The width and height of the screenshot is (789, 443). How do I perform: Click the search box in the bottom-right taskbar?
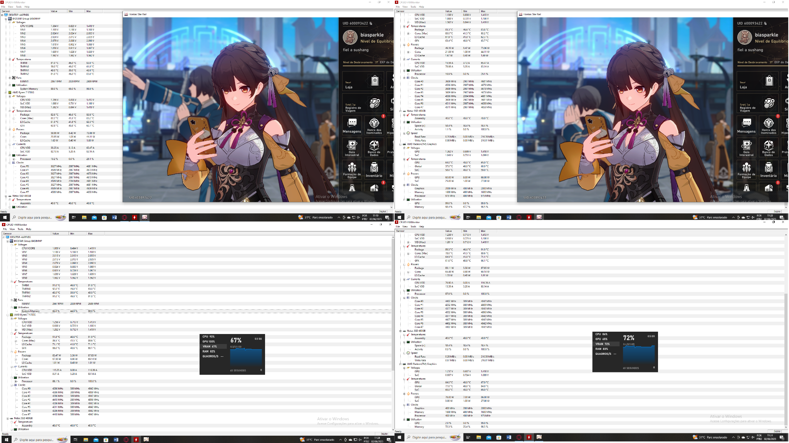(x=433, y=437)
